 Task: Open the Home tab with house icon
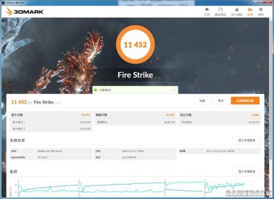(x=207, y=11)
